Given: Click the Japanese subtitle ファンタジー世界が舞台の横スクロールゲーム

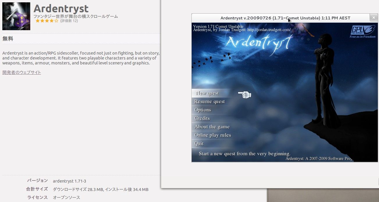Looking at the screenshot, I should pos(76,16).
